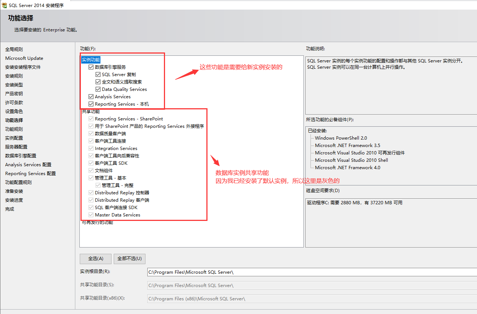Go to 安装进度 step
477x314 pixels.
14,200
